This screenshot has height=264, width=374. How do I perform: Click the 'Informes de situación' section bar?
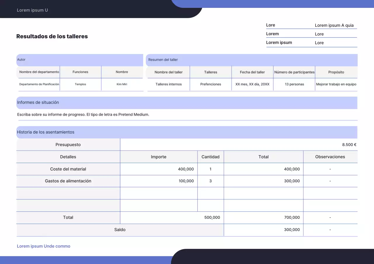pyautogui.click(x=38, y=102)
